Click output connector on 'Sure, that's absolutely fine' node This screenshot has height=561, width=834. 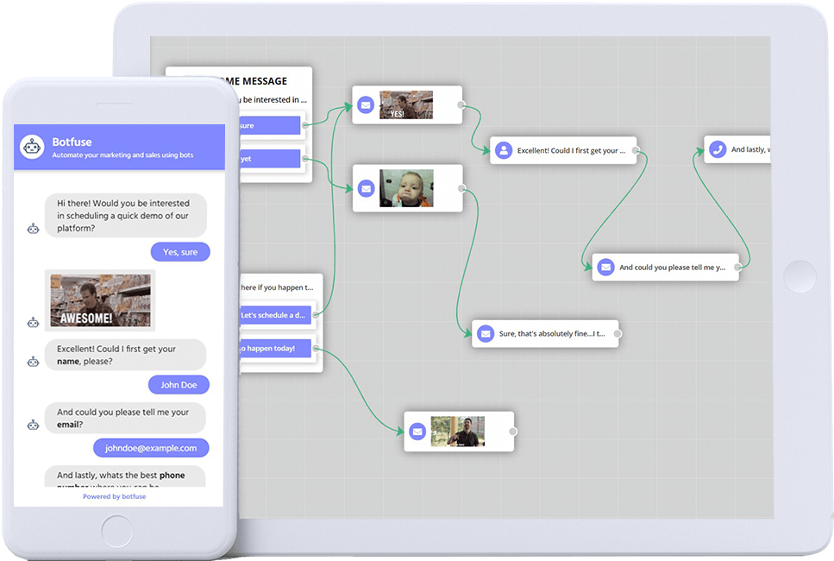pos(617,333)
